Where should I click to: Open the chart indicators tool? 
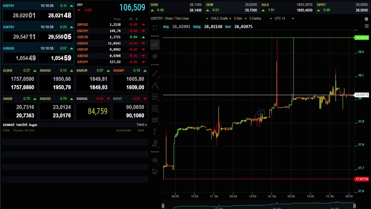point(155,45)
